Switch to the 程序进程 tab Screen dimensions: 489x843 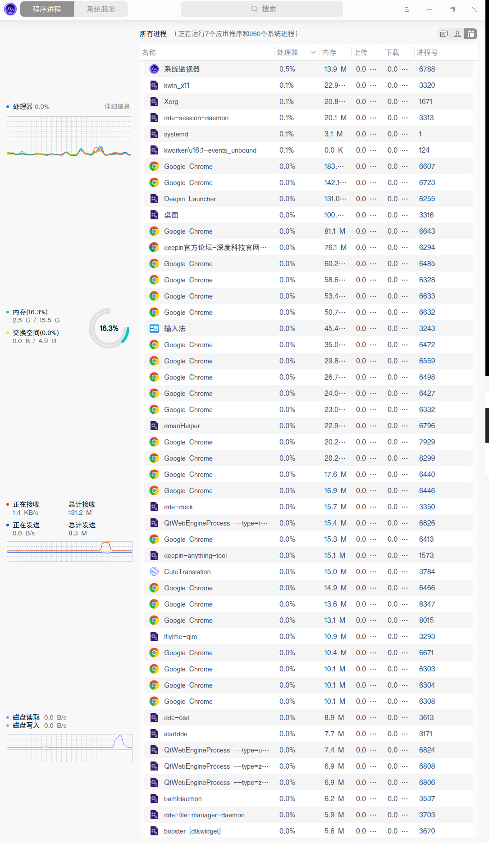pyautogui.click(x=46, y=9)
